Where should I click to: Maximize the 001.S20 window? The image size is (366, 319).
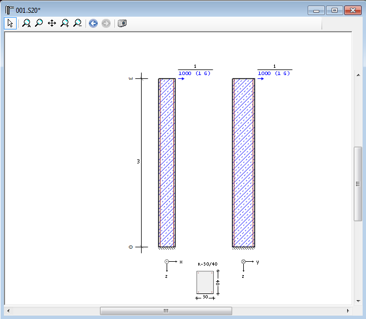334,10
